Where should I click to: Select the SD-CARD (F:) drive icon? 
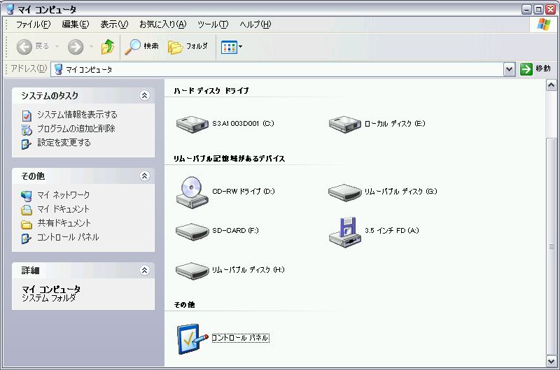click(192, 230)
